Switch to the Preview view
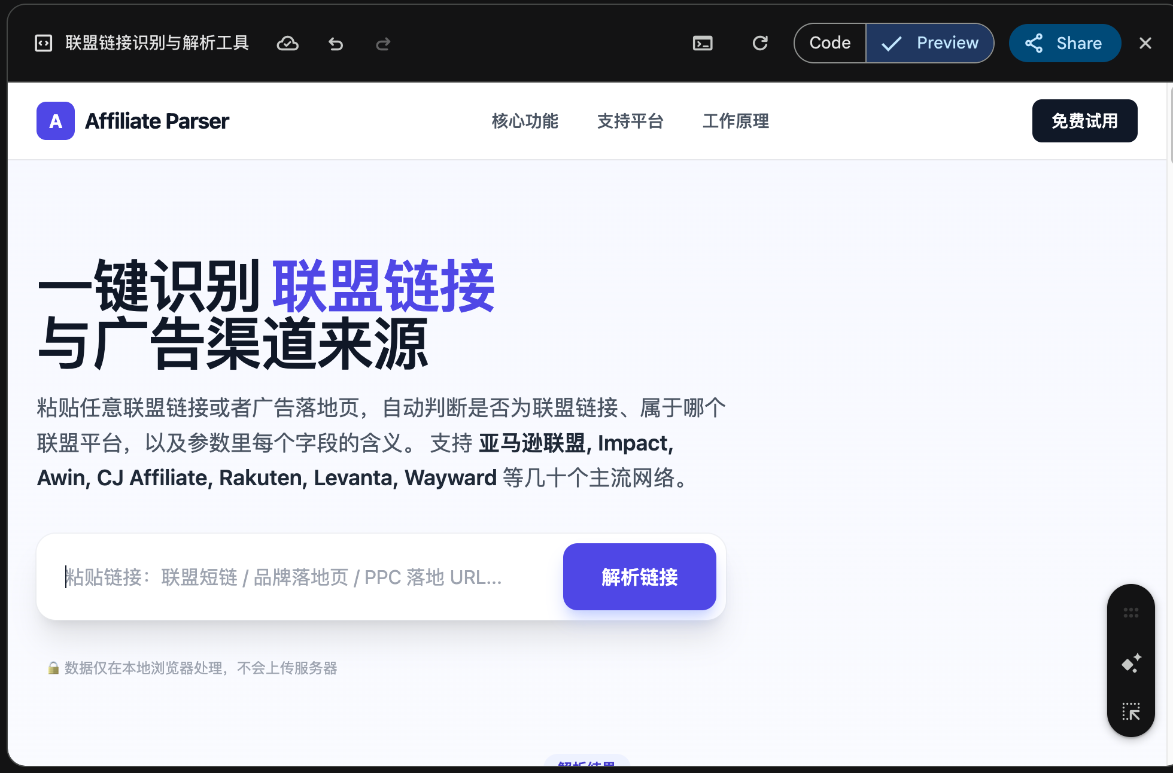 tap(930, 43)
